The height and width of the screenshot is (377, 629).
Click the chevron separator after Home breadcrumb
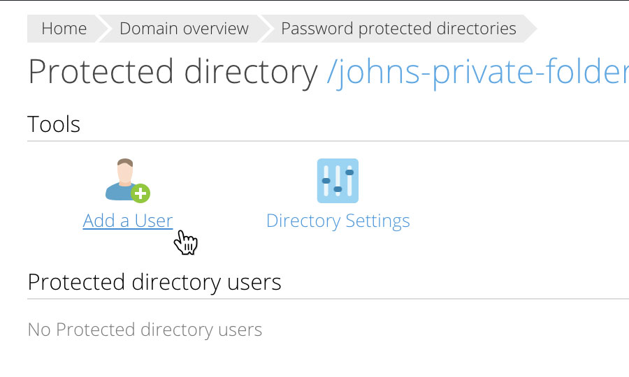click(x=103, y=29)
